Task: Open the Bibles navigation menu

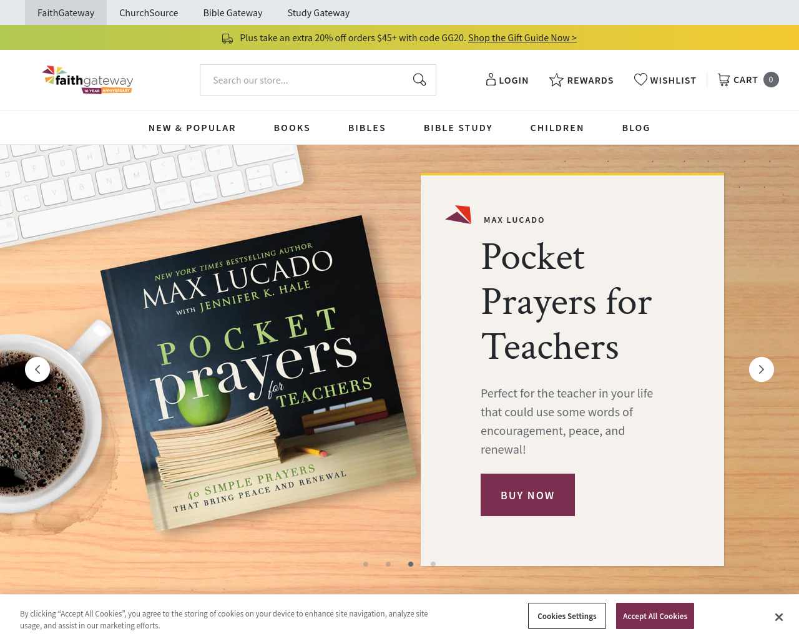Action: [367, 128]
